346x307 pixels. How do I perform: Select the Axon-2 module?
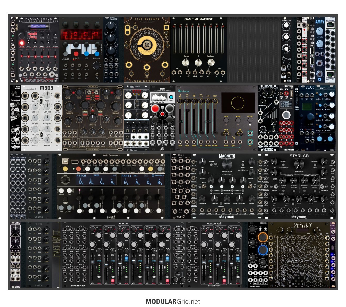[325, 118]
